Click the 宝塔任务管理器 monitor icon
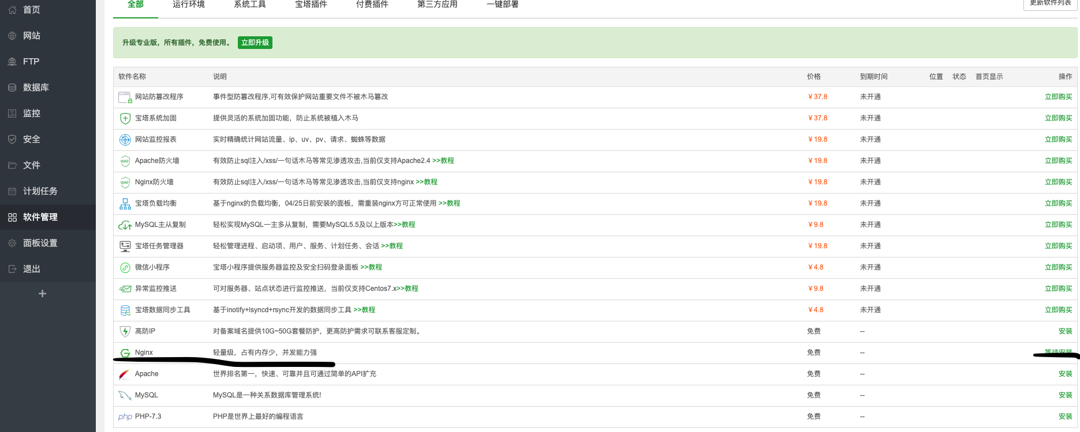The image size is (1080, 432). [125, 246]
